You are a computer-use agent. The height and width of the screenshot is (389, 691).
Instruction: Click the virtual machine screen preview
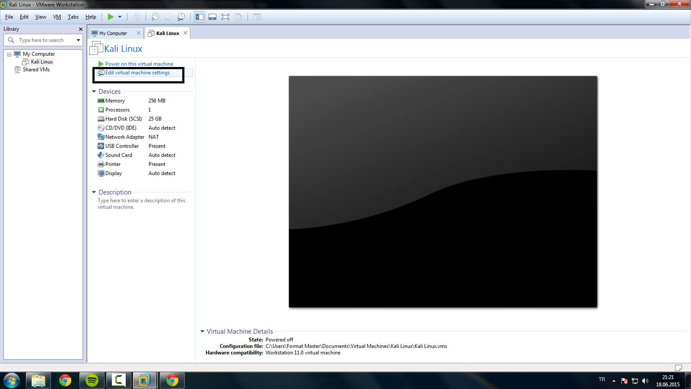point(443,192)
